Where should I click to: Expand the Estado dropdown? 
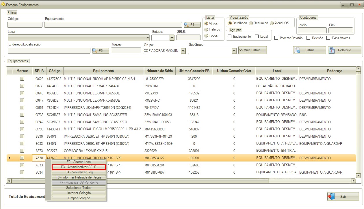tap(172, 38)
